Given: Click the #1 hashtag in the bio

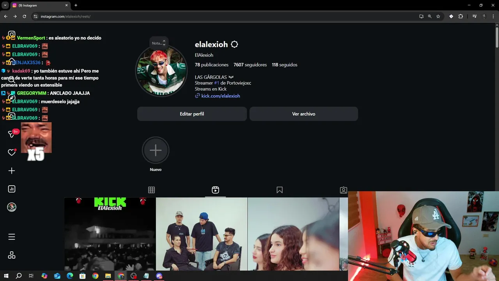Looking at the screenshot, I should pos(216,83).
